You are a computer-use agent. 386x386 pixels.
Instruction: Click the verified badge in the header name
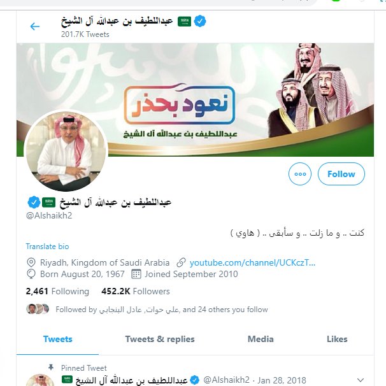click(200, 21)
